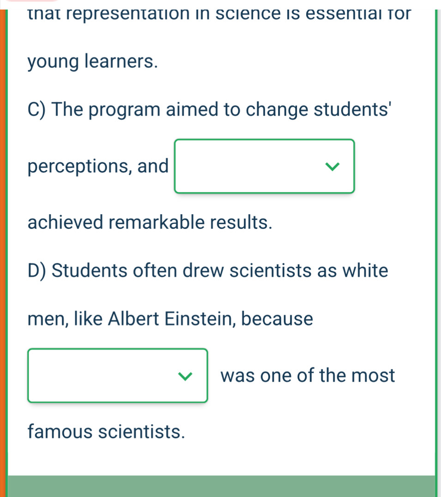Click the text "was one of the most"

click(x=308, y=375)
